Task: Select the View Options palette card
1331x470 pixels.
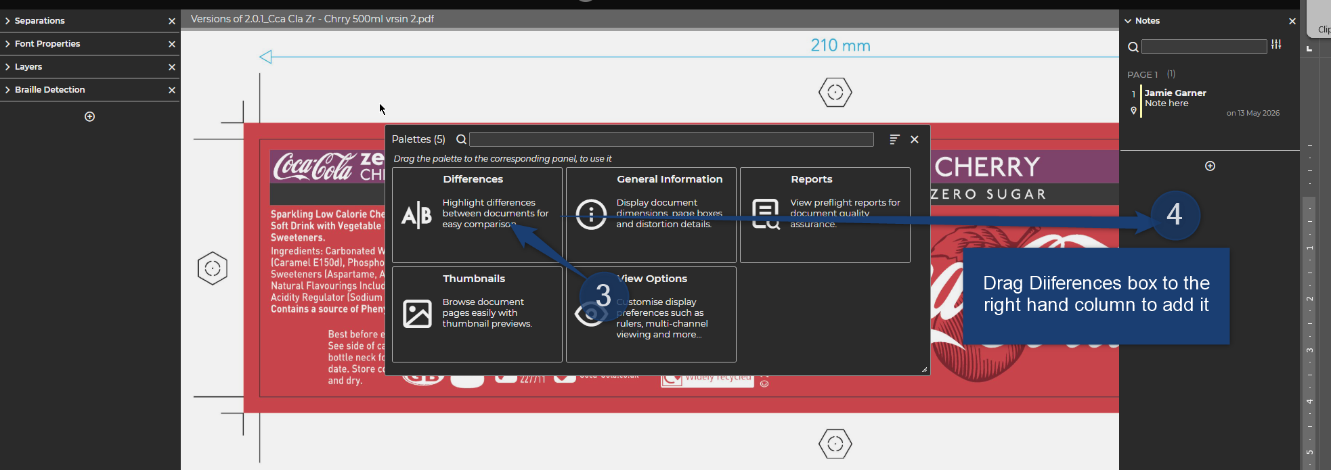Action: [651, 314]
